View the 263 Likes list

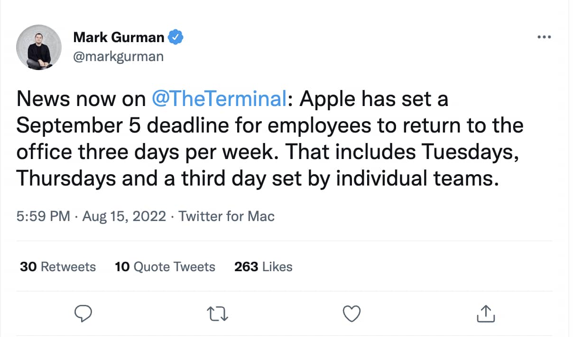click(263, 267)
